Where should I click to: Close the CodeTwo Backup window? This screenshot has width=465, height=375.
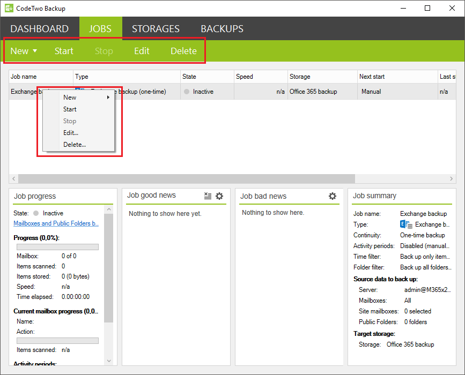452,8
